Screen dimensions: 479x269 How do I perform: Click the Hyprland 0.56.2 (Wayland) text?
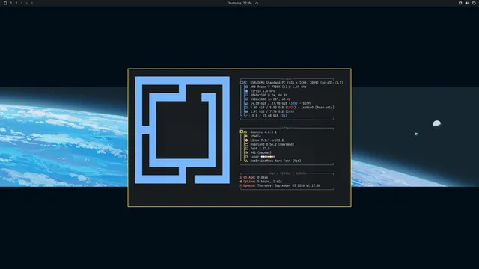(272, 144)
